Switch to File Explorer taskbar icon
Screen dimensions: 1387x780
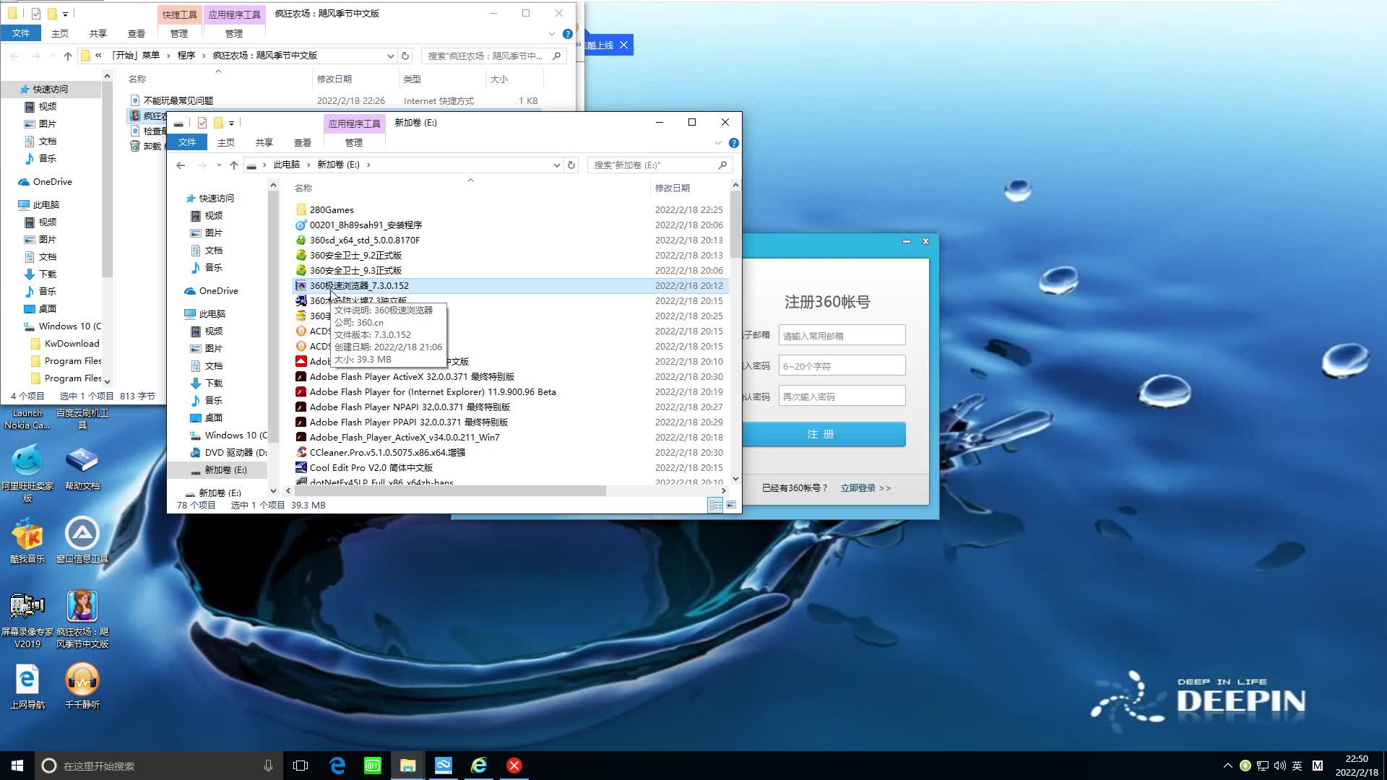407,766
